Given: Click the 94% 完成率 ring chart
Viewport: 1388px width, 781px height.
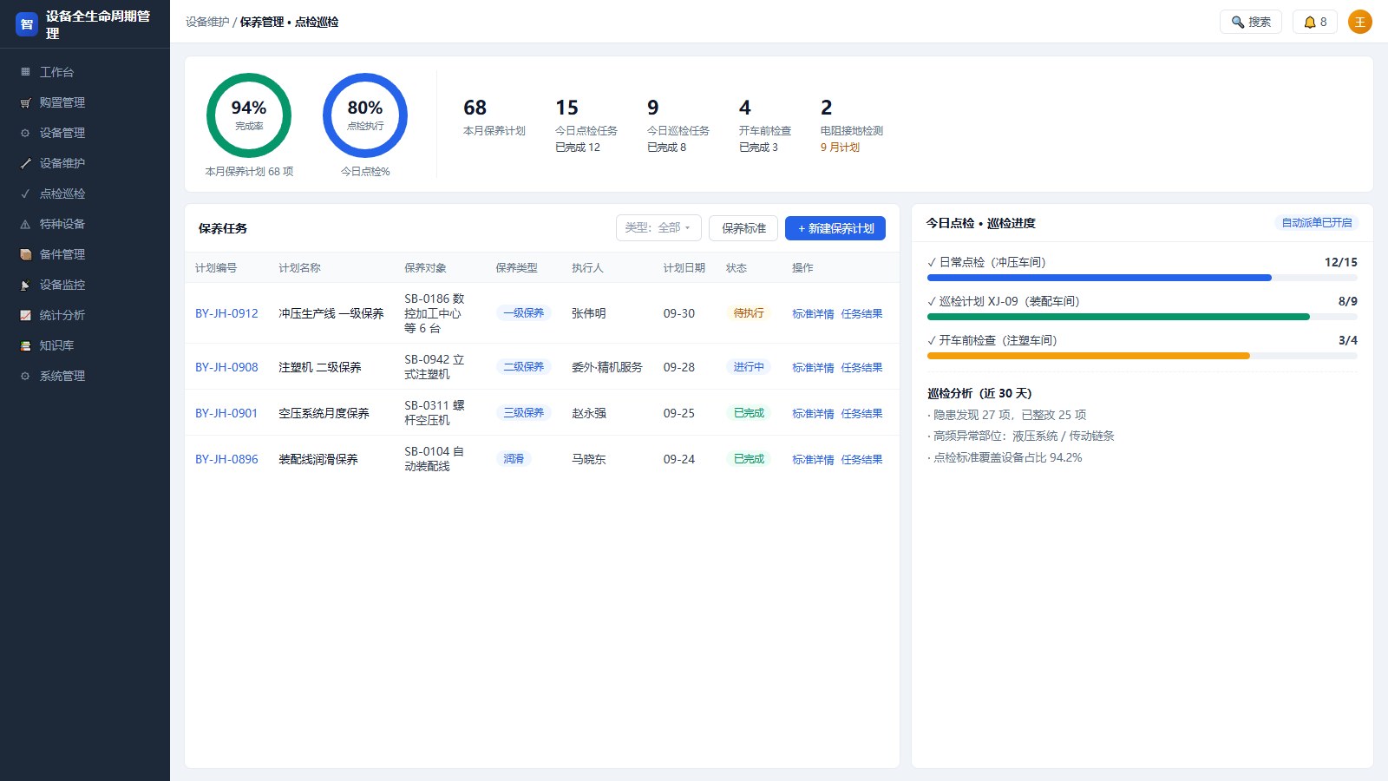Looking at the screenshot, I should 249,115.
